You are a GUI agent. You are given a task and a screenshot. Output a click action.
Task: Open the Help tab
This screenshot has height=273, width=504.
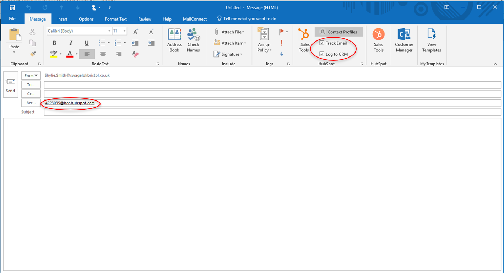point(167,19)
